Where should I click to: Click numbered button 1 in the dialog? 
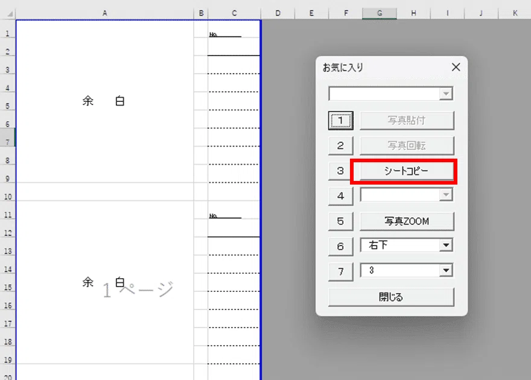coord(341,121)
